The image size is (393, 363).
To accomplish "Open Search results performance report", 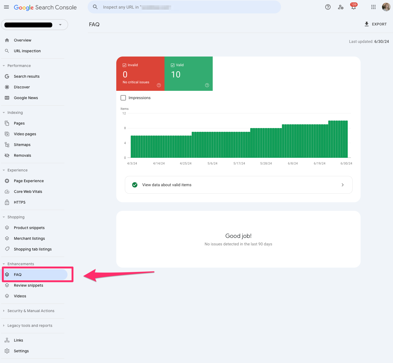I will click(x=34, y=76).
